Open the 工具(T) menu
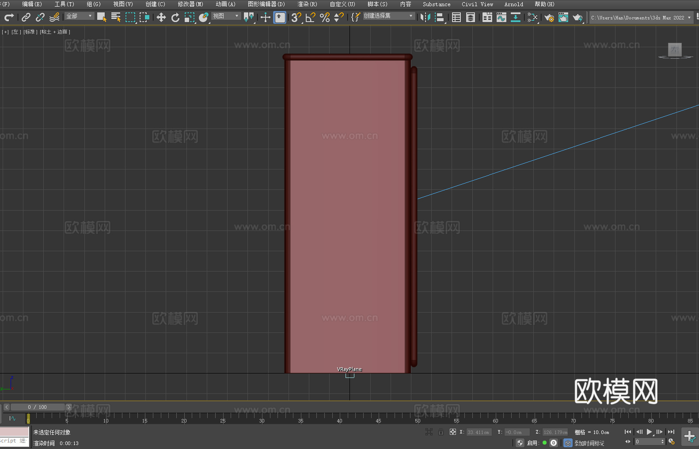 tap(64, 4)
